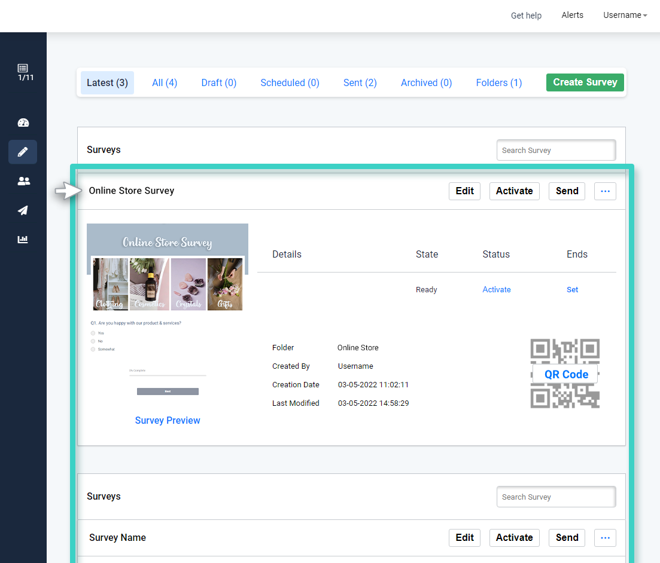The height and width of the screenshot is (563, 660).
Task: Select creation date 03-05-2022 11:02:11
Action: [373, 385]
